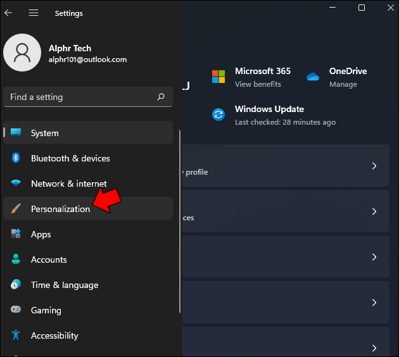Click Manage under OneDrive

(342, 84)
